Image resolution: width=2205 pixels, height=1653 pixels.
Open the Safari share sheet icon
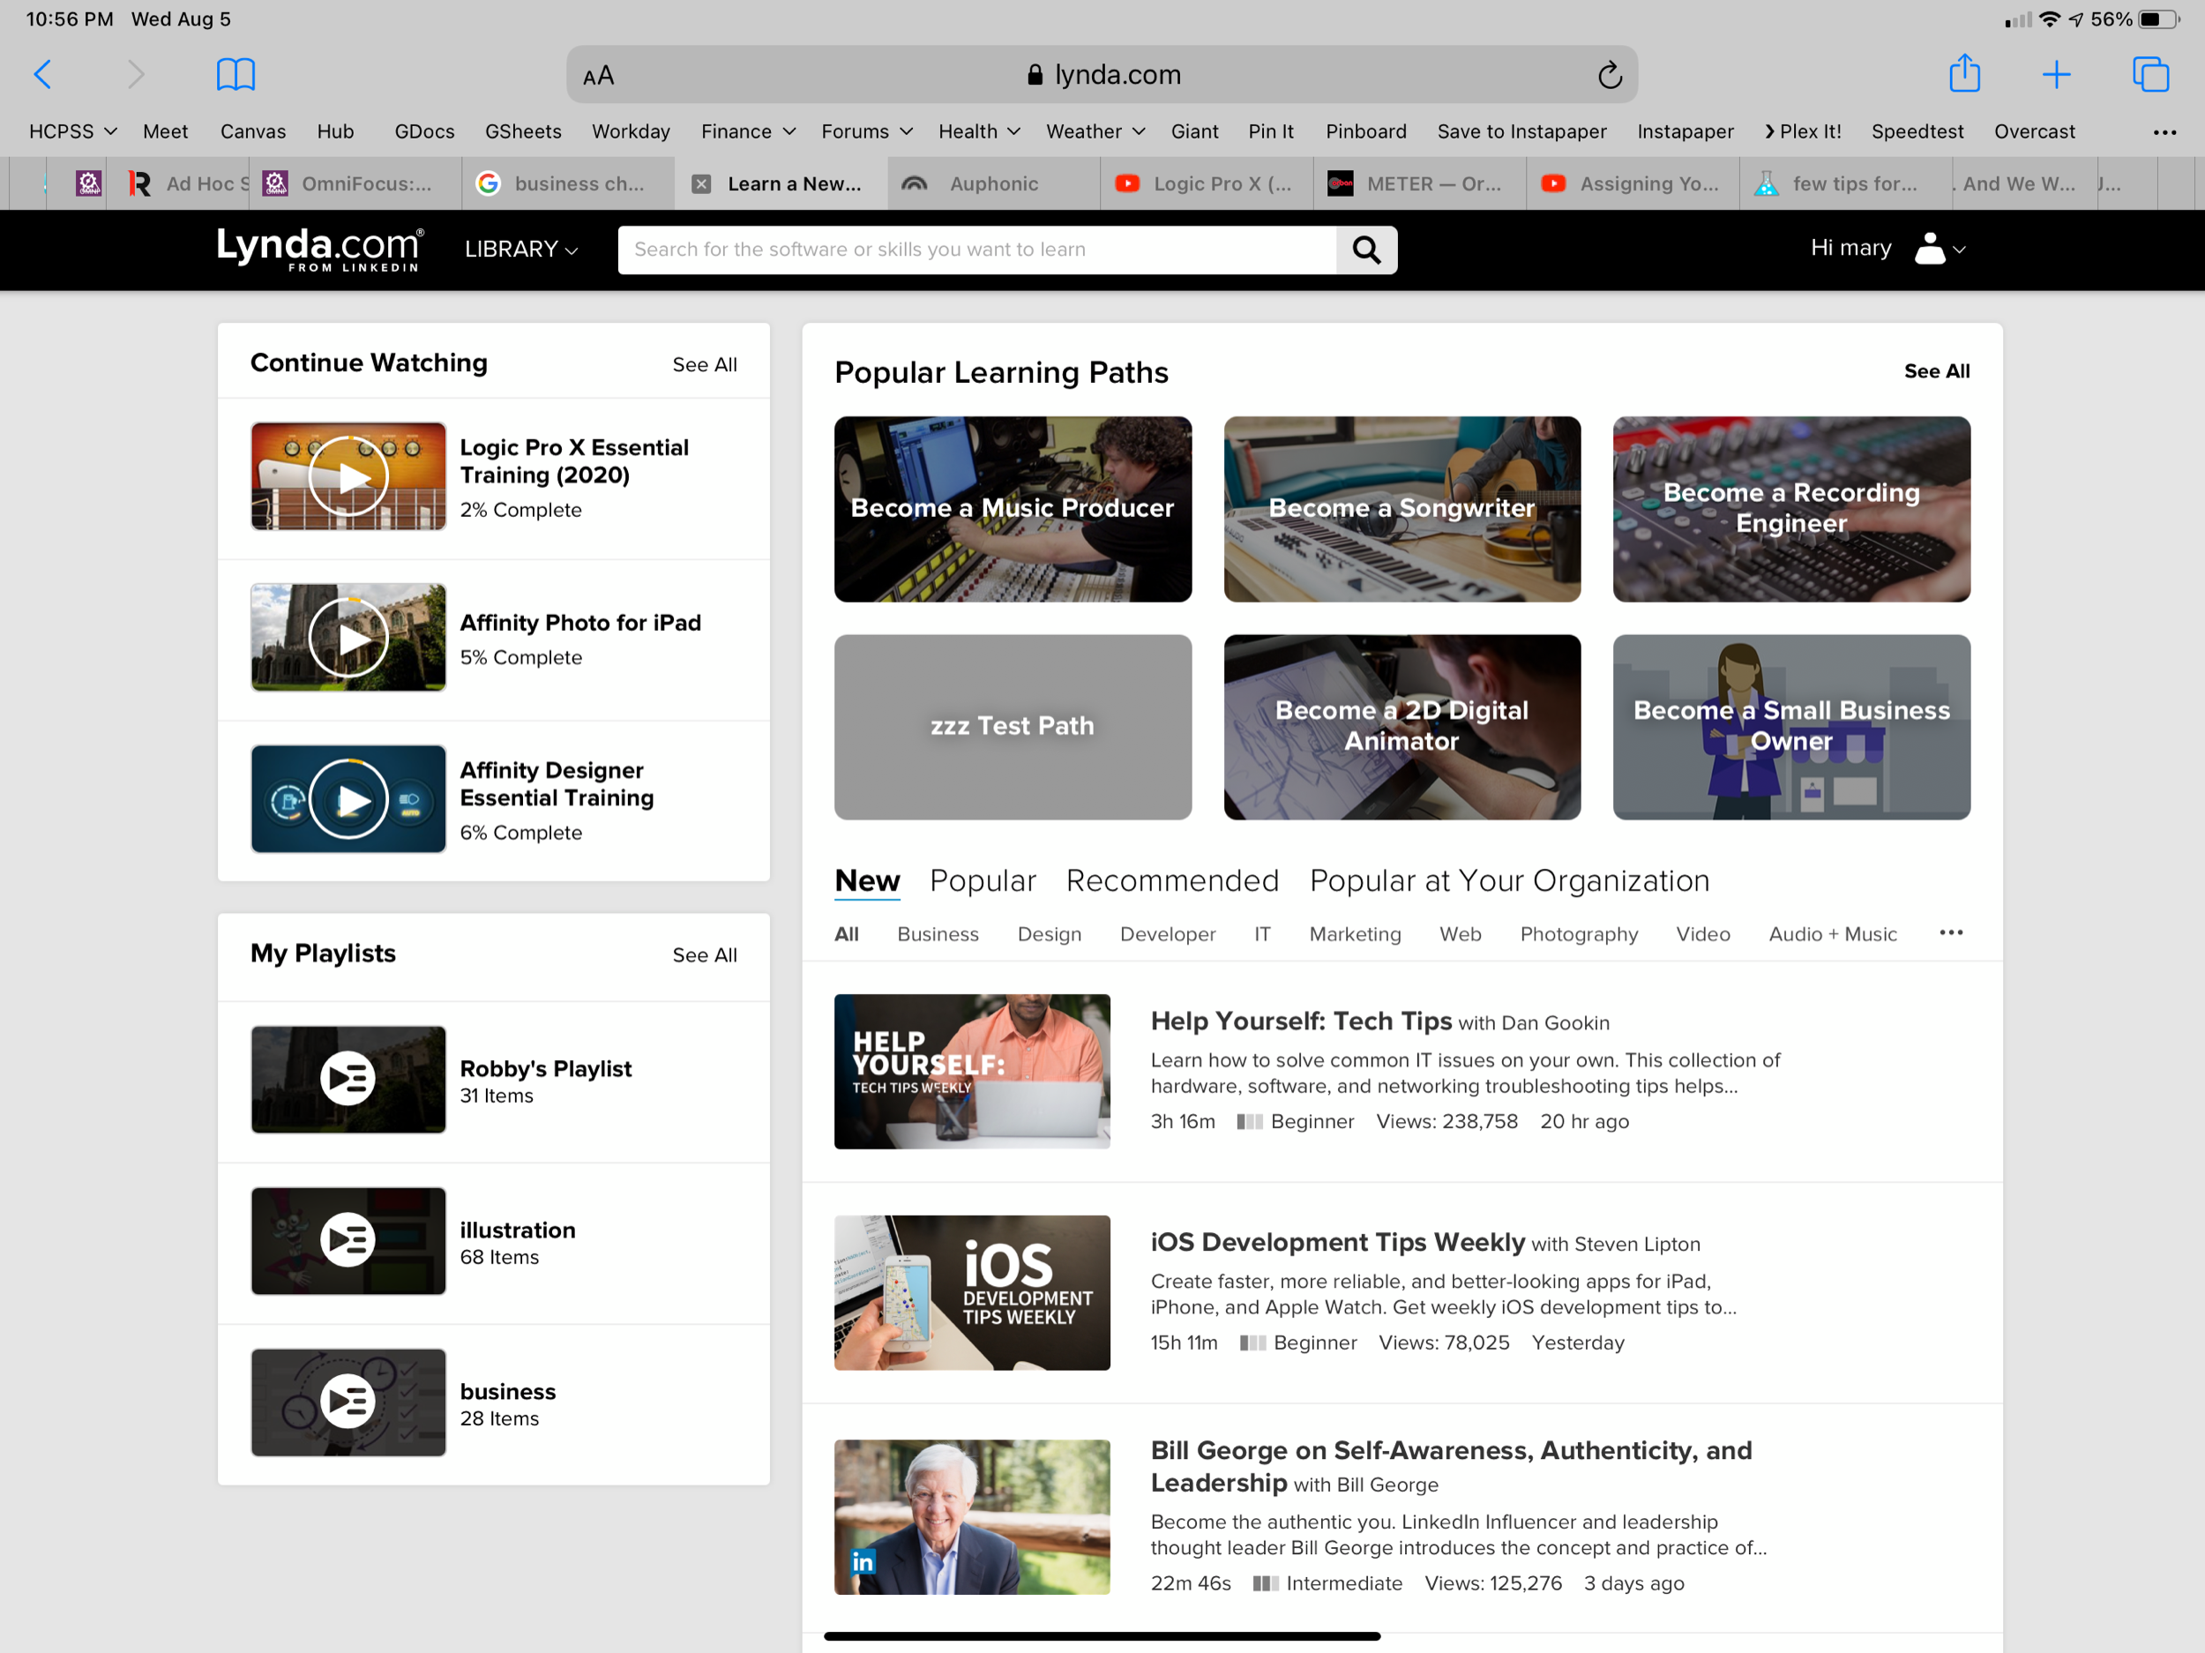(x=1963, y=74)
